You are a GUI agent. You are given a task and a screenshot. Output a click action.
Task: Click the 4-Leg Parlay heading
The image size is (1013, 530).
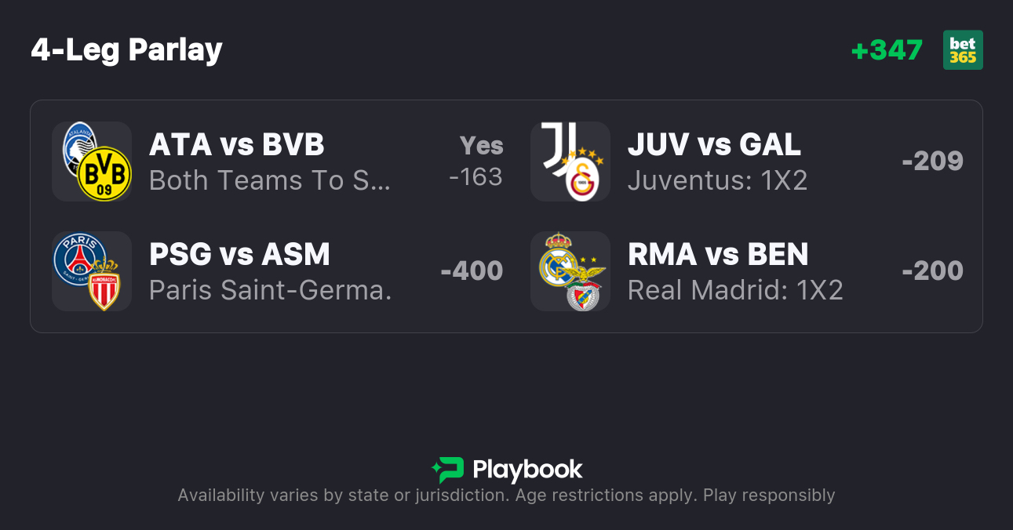[x=127, y=50]
